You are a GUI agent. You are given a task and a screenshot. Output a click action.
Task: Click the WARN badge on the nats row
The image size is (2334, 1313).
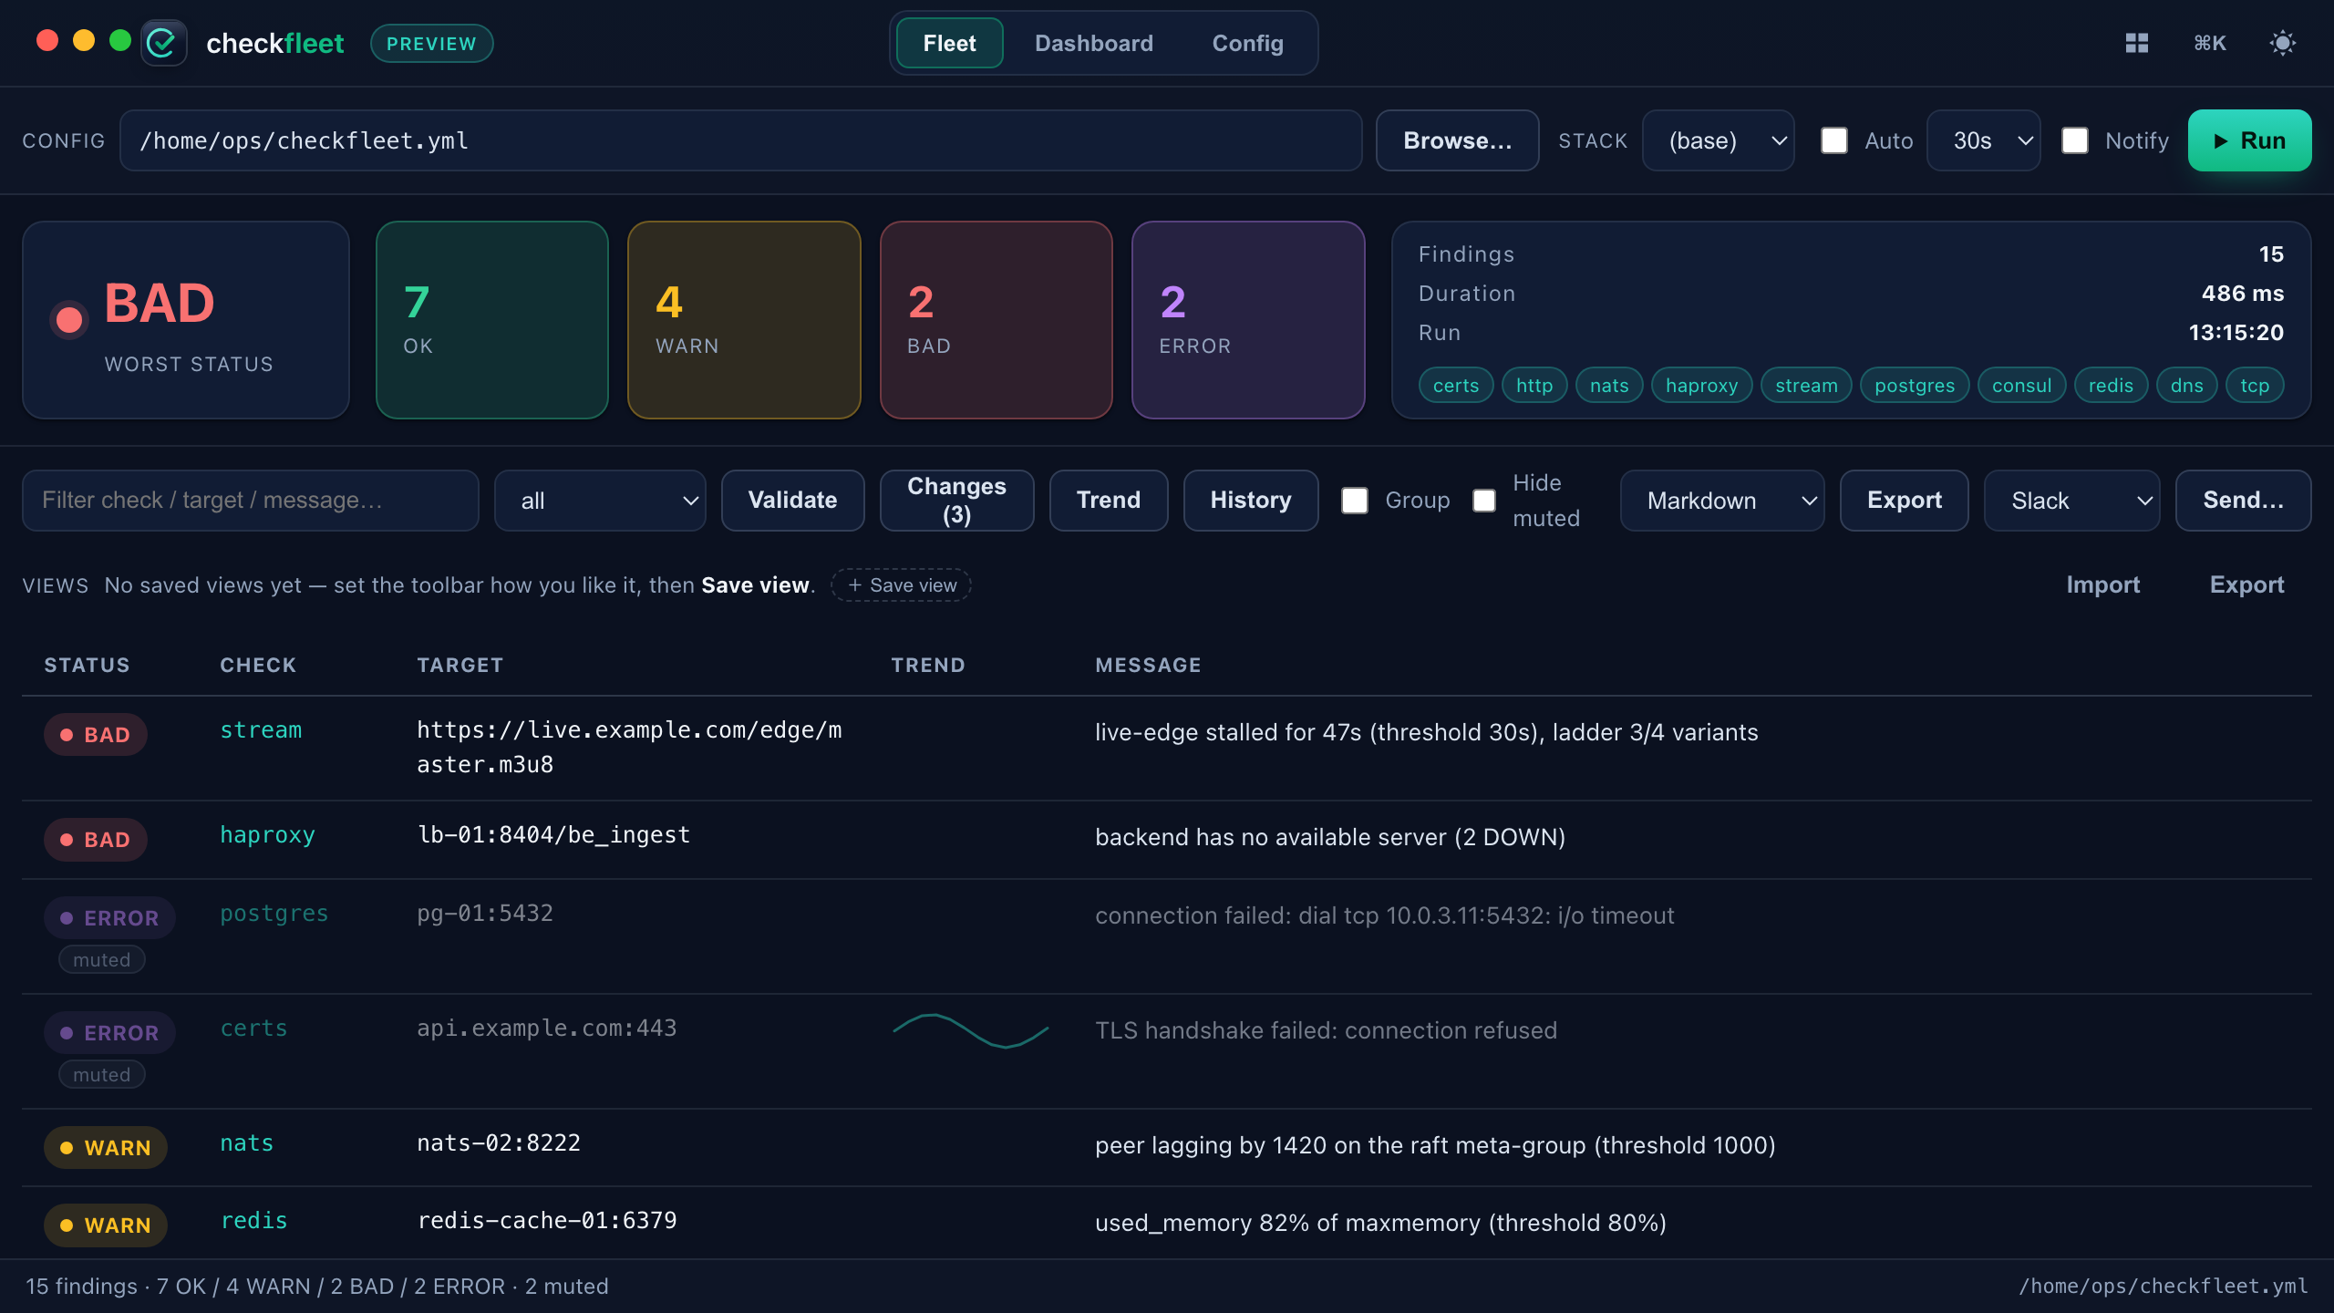pos(106,1147)
